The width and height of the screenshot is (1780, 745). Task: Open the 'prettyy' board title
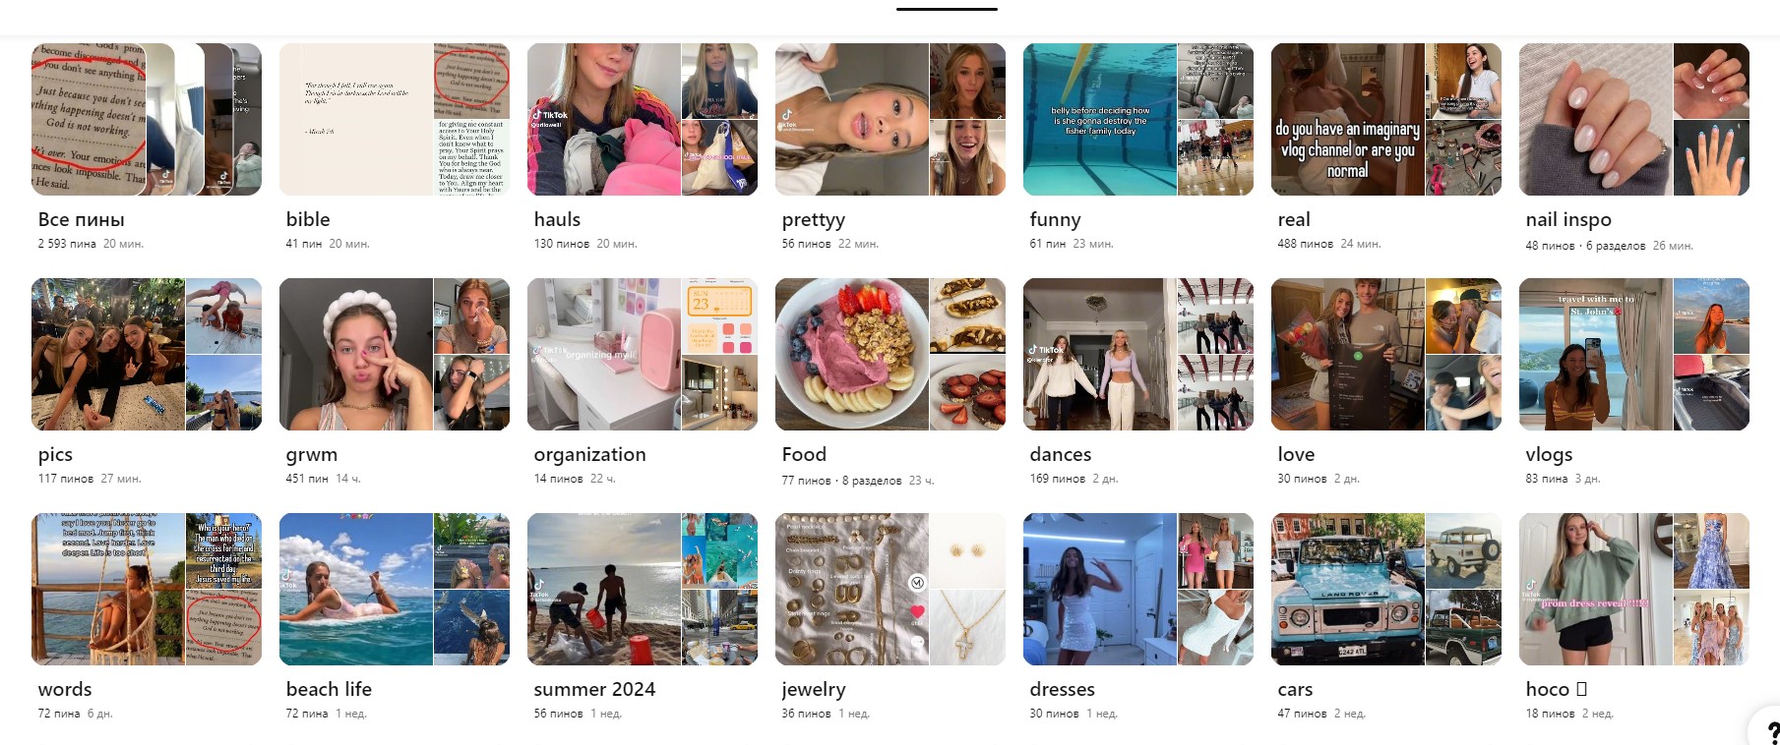tap(813, 220)
